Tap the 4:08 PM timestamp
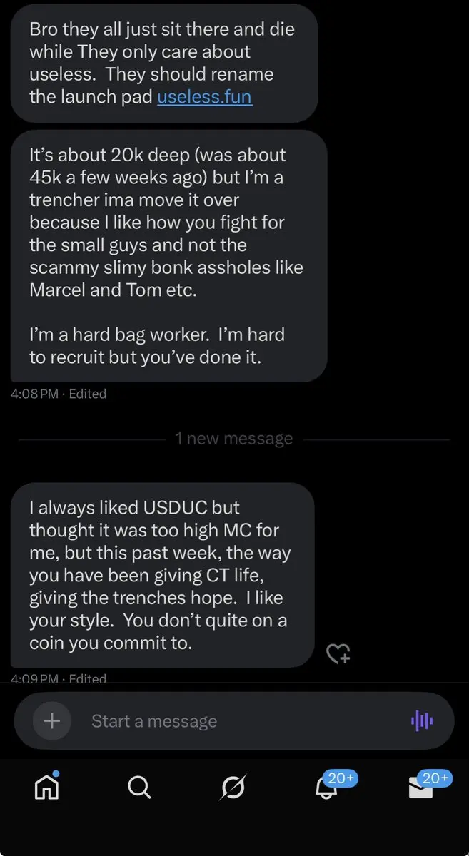The image size is (469, 856). (34, 394)
